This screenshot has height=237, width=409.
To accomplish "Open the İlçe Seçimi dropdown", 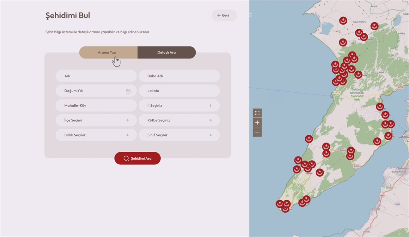I will pyautogui.click(x=96, y=120).
